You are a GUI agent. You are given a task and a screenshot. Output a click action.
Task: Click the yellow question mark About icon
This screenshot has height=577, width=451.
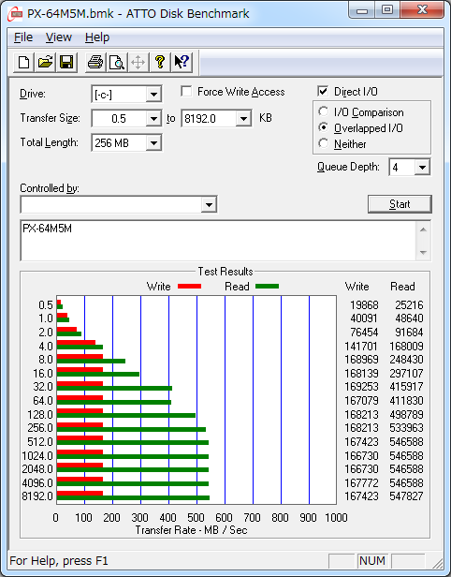coord(160,62)
